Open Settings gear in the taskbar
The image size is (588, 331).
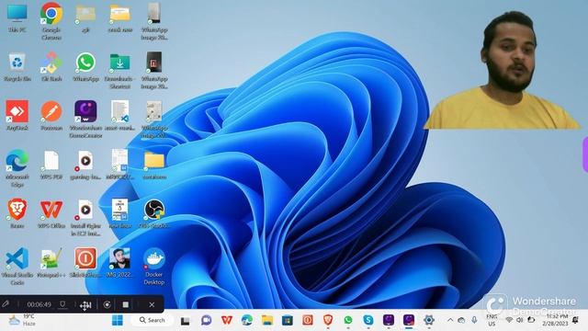(x=429, y=320)
